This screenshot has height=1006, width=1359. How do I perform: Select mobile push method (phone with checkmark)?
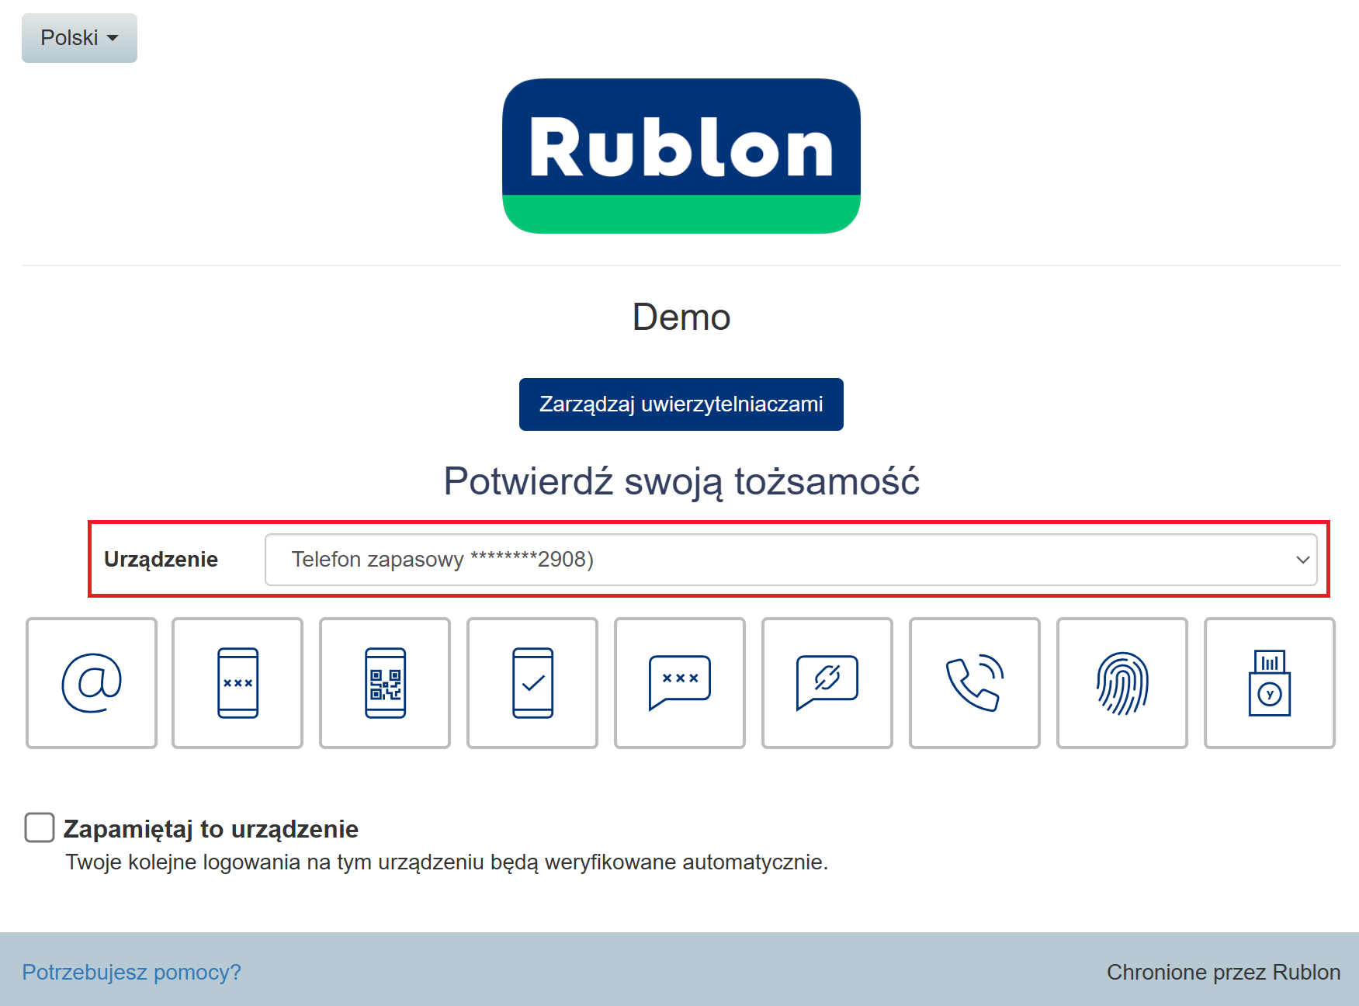pyautogui.click(x=532, y=683)
